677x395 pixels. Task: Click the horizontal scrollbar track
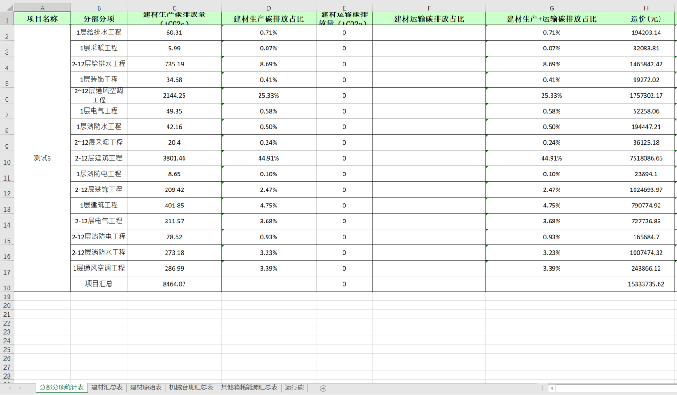coord(613,388)
